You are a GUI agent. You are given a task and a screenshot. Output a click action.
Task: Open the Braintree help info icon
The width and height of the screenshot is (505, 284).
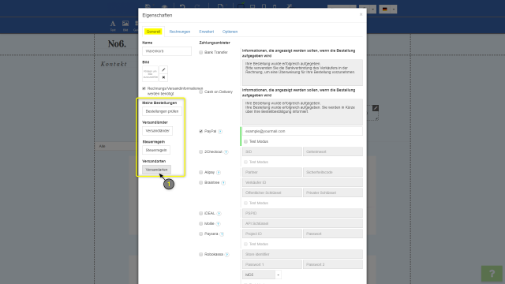click(223, 183)
